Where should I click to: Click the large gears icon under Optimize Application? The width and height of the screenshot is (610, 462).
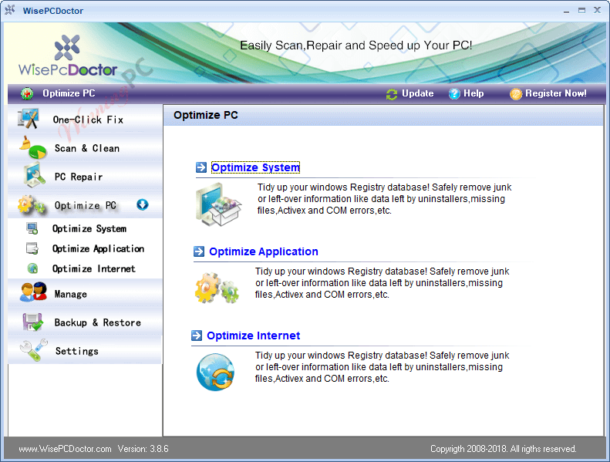216,288
